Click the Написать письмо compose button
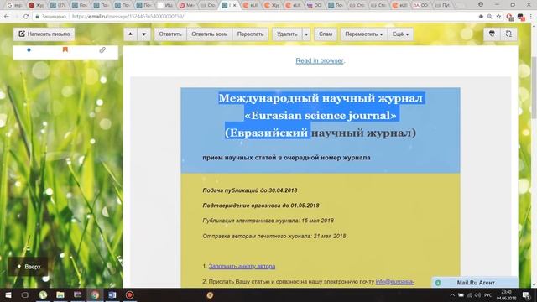Viewport: 537px width, 302px height. [x=44, y=34]
